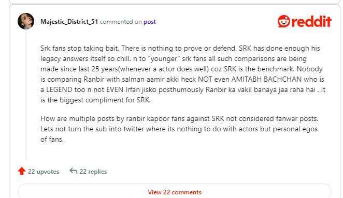The image size is (343, 198).
Task: Follow the purple "post" link
Action: 150,22
